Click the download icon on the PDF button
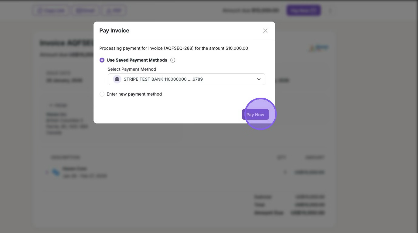Viewport: 418px width, 233px height. pyautogui.click(x=109, y=11)
